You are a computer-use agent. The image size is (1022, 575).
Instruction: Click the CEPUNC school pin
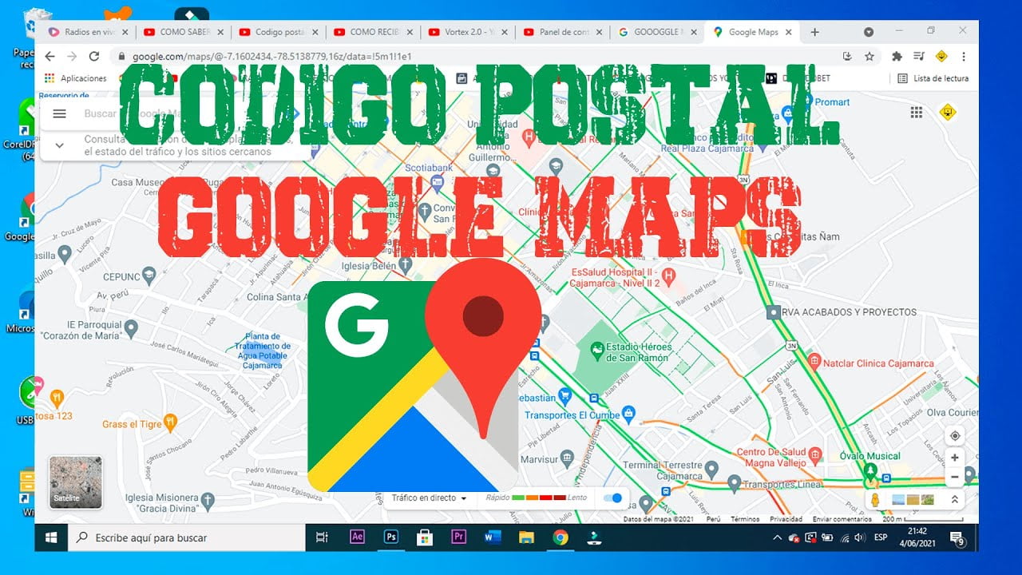(x=149, y=276)
